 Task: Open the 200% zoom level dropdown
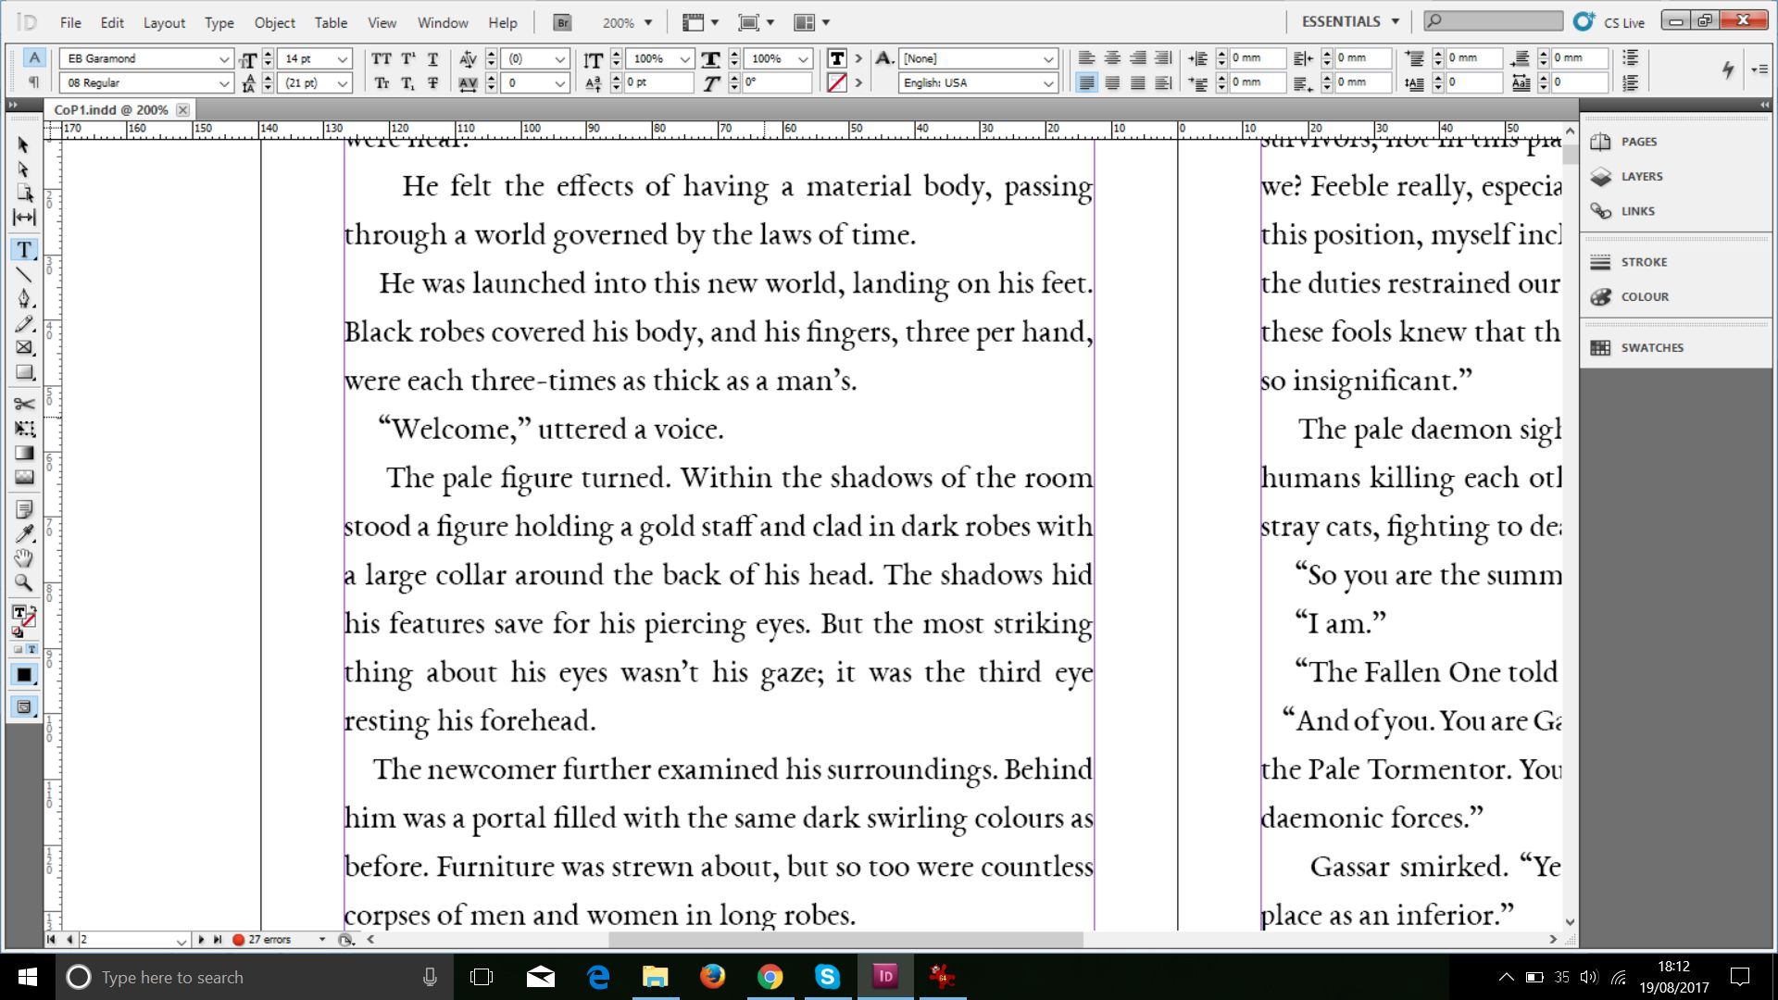pos(648,21)
